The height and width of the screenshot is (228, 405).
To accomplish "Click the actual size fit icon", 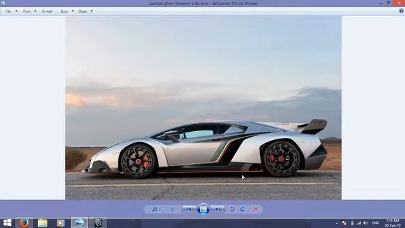I will pyautogui.click(x=172, y=209).
